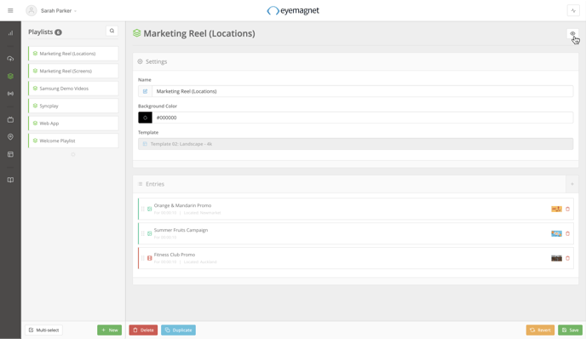
Task: Select Web App playlist
Action: pyautogui.click(x=73, y=124)
